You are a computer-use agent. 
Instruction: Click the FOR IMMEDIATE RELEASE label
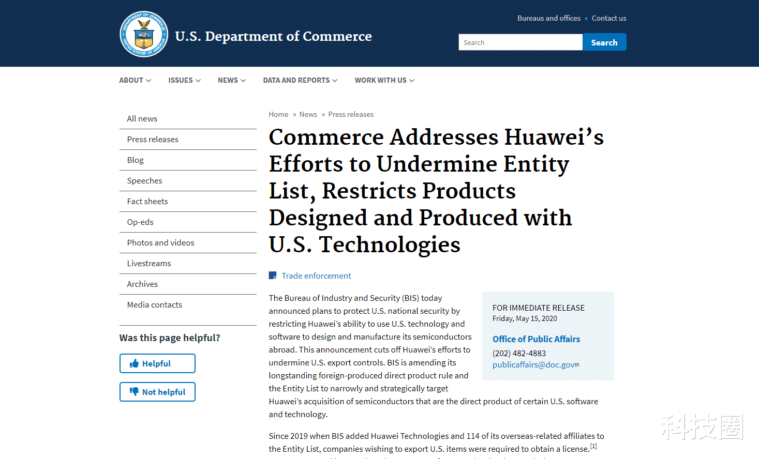[x=539, y=308]
